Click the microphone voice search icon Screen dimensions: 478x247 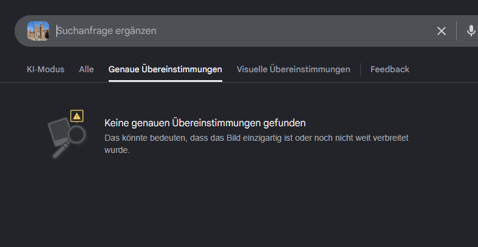click(x=471, y=31)
